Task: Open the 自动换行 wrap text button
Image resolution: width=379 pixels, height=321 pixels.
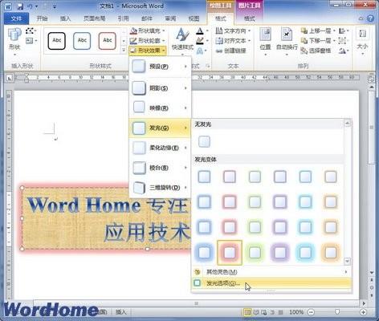Action: pos(287,42)
